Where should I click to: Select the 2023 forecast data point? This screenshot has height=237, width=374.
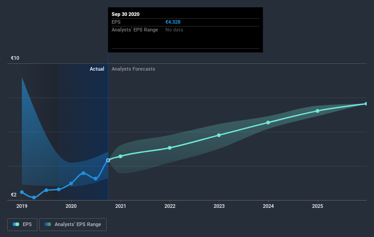pyautogui.click(x=219, y=135)
